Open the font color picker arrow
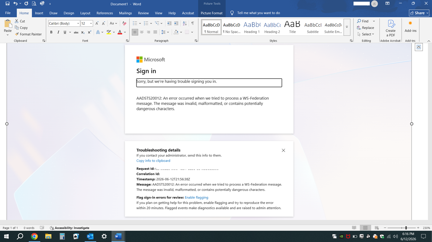Screen dimensions: 432x242 [x=125, y=32]
